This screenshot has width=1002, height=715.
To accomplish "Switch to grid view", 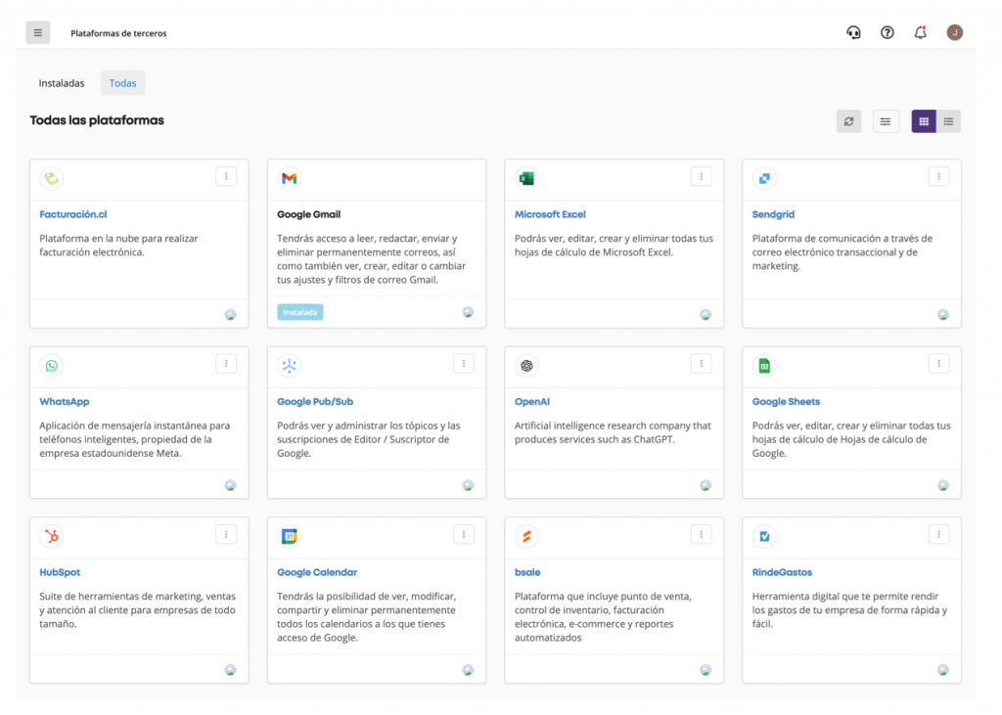I will 924,121.
